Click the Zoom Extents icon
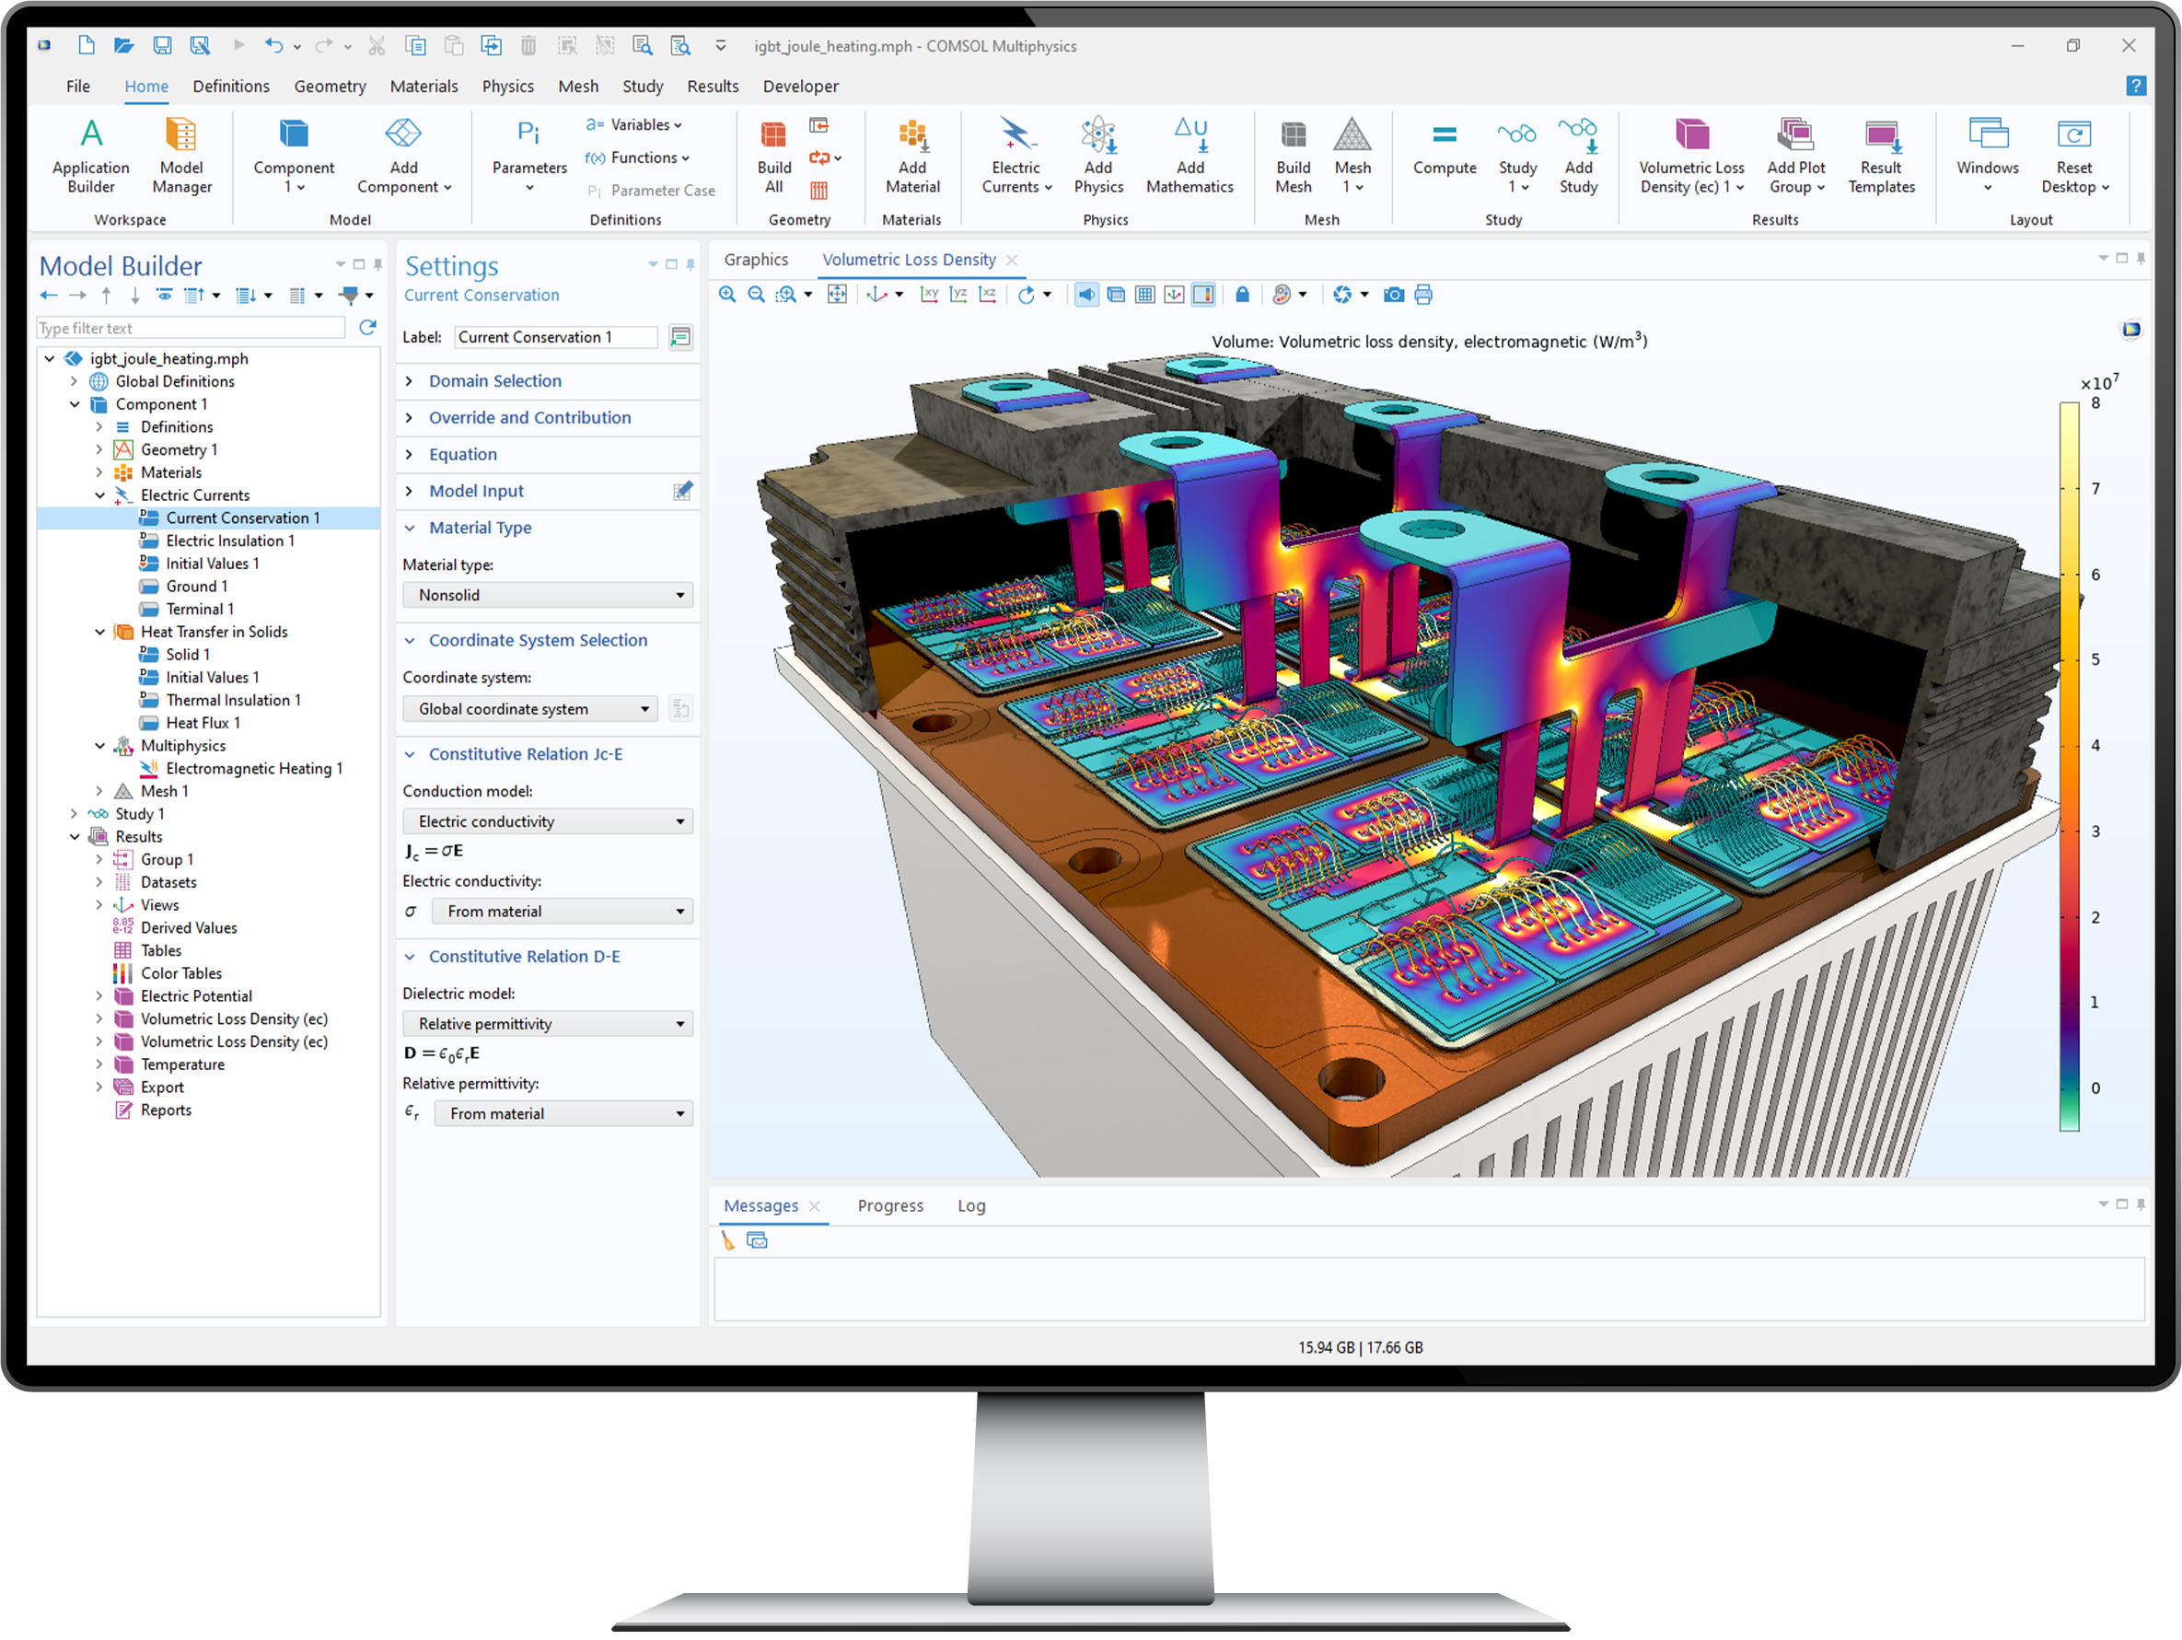Viewport: 2182px width, 1640px height. 837,295
